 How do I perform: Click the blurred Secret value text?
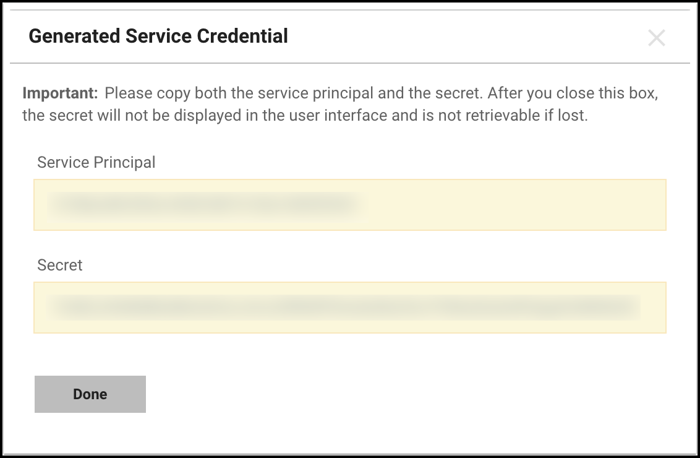(x=343, y=308)
